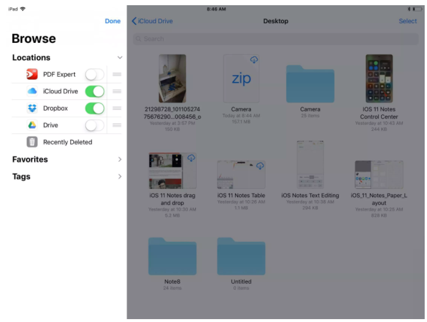Collapse the Locations section chevron

[120, 58]
